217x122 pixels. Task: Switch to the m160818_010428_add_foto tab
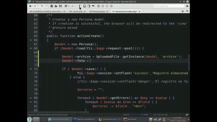[47, 12]
